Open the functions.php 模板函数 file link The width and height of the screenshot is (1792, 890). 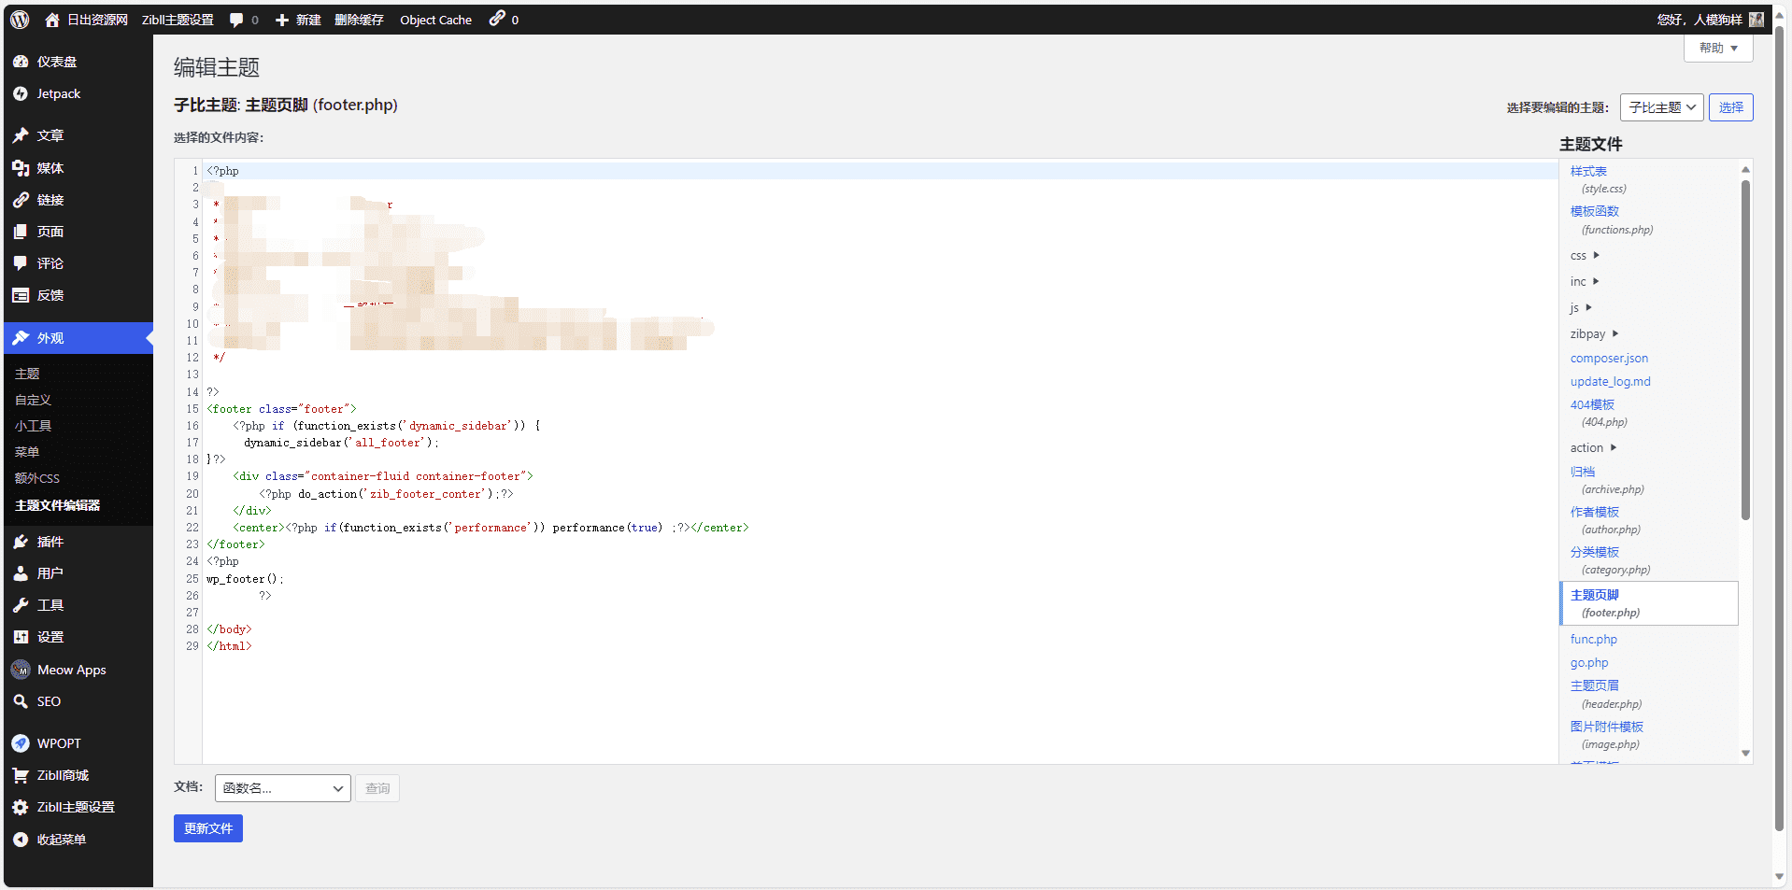pos(1594,212)
